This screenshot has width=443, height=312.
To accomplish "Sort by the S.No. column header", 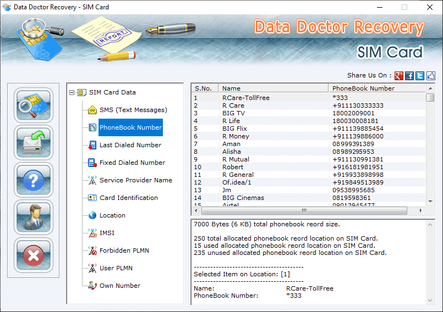I will [x=205, y=88].
